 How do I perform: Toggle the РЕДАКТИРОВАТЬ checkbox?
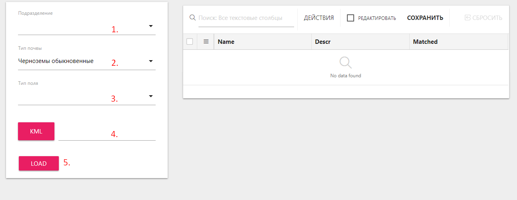(351, 18)
